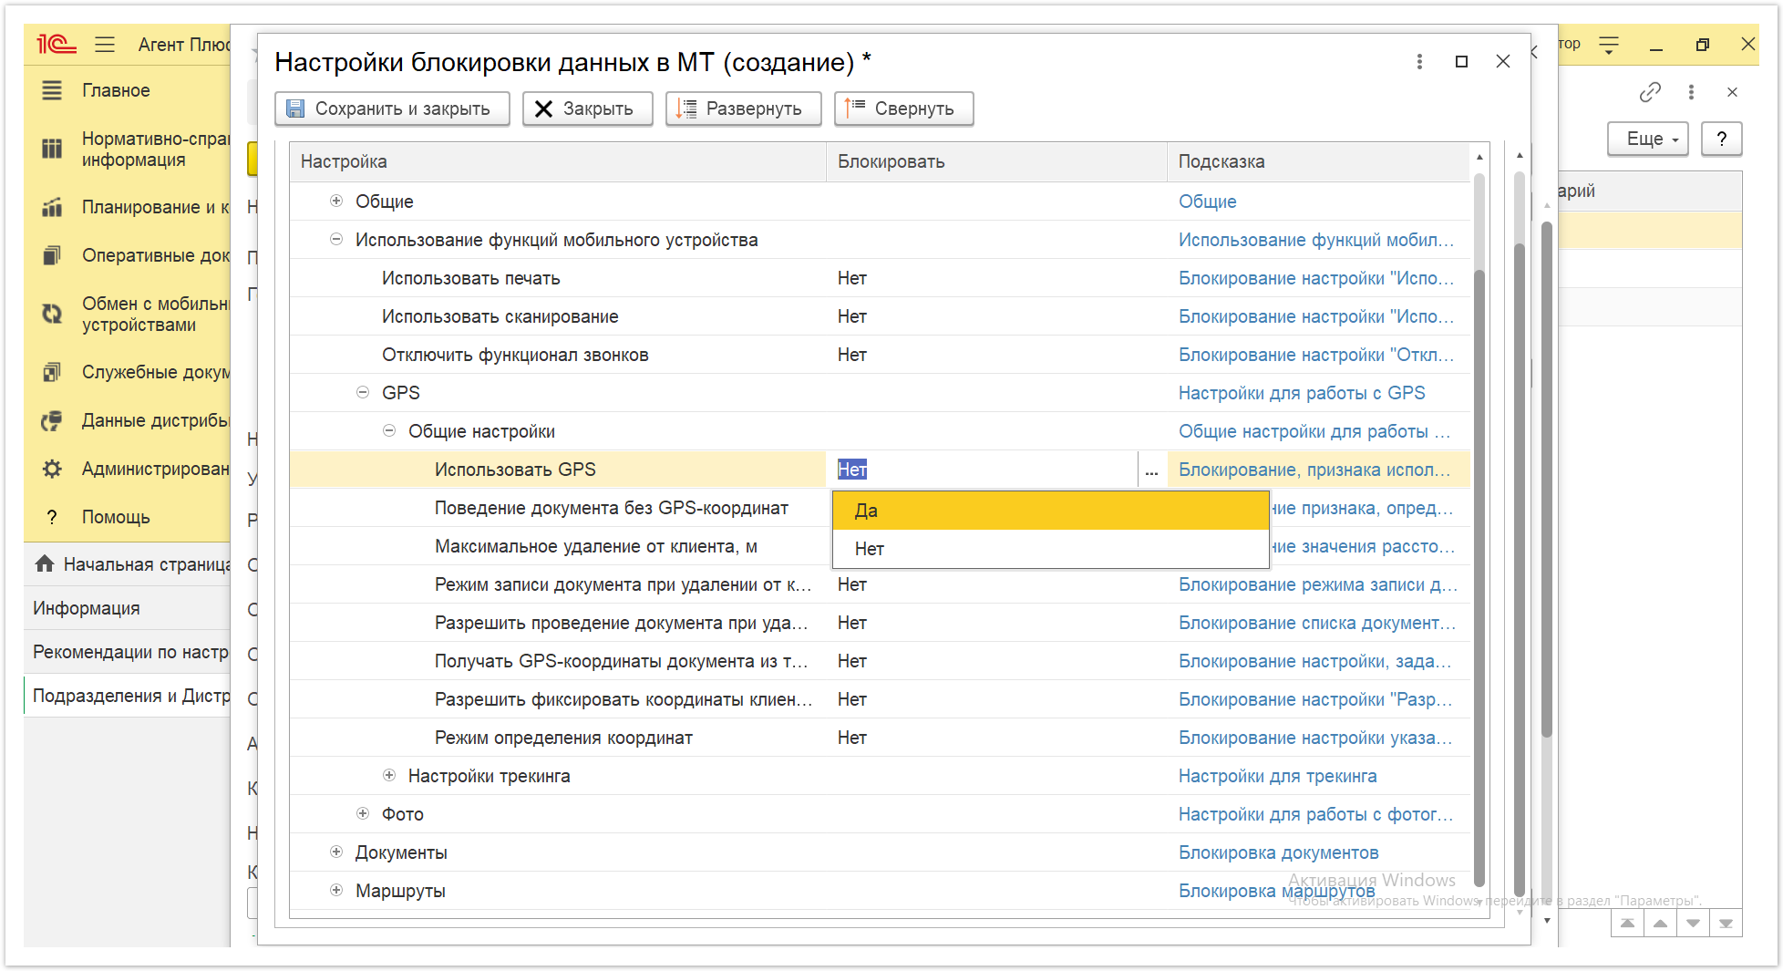Open the hamburger menu next to 1C logo
The width and height of the screenshot is (1783, 971).
(x=105, y=44)
